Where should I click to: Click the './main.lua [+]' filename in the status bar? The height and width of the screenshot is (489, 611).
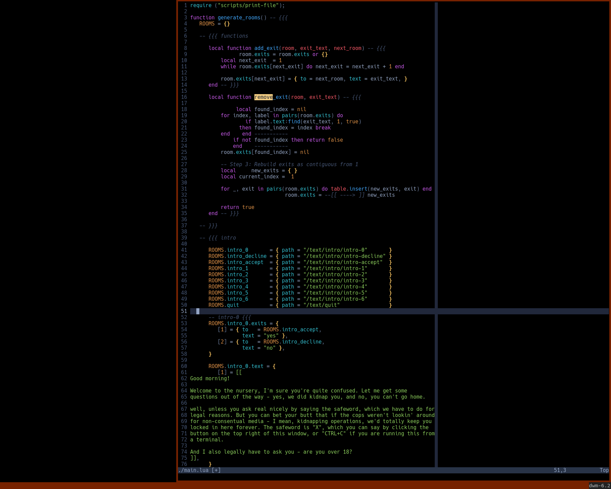click(x=199, y=470)
